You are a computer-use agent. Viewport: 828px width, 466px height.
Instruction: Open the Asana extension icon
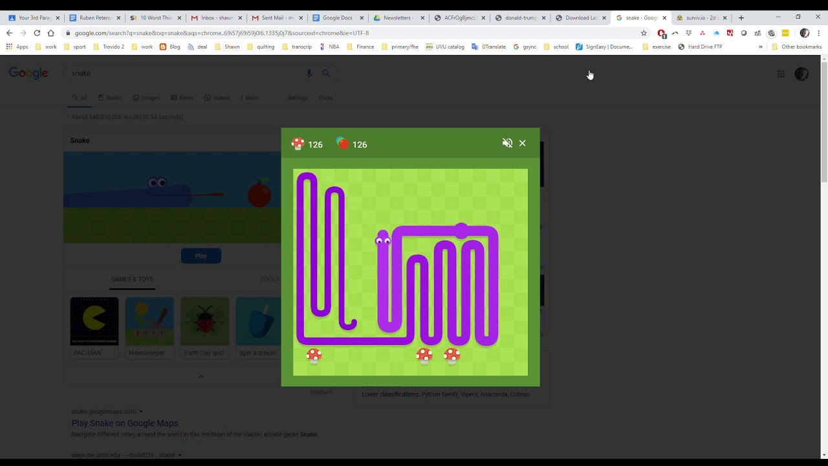(703, 33)
